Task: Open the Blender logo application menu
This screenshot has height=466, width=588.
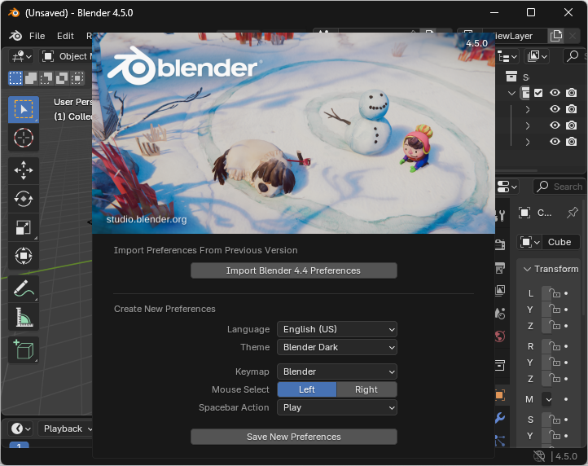Action: (15, 36)
